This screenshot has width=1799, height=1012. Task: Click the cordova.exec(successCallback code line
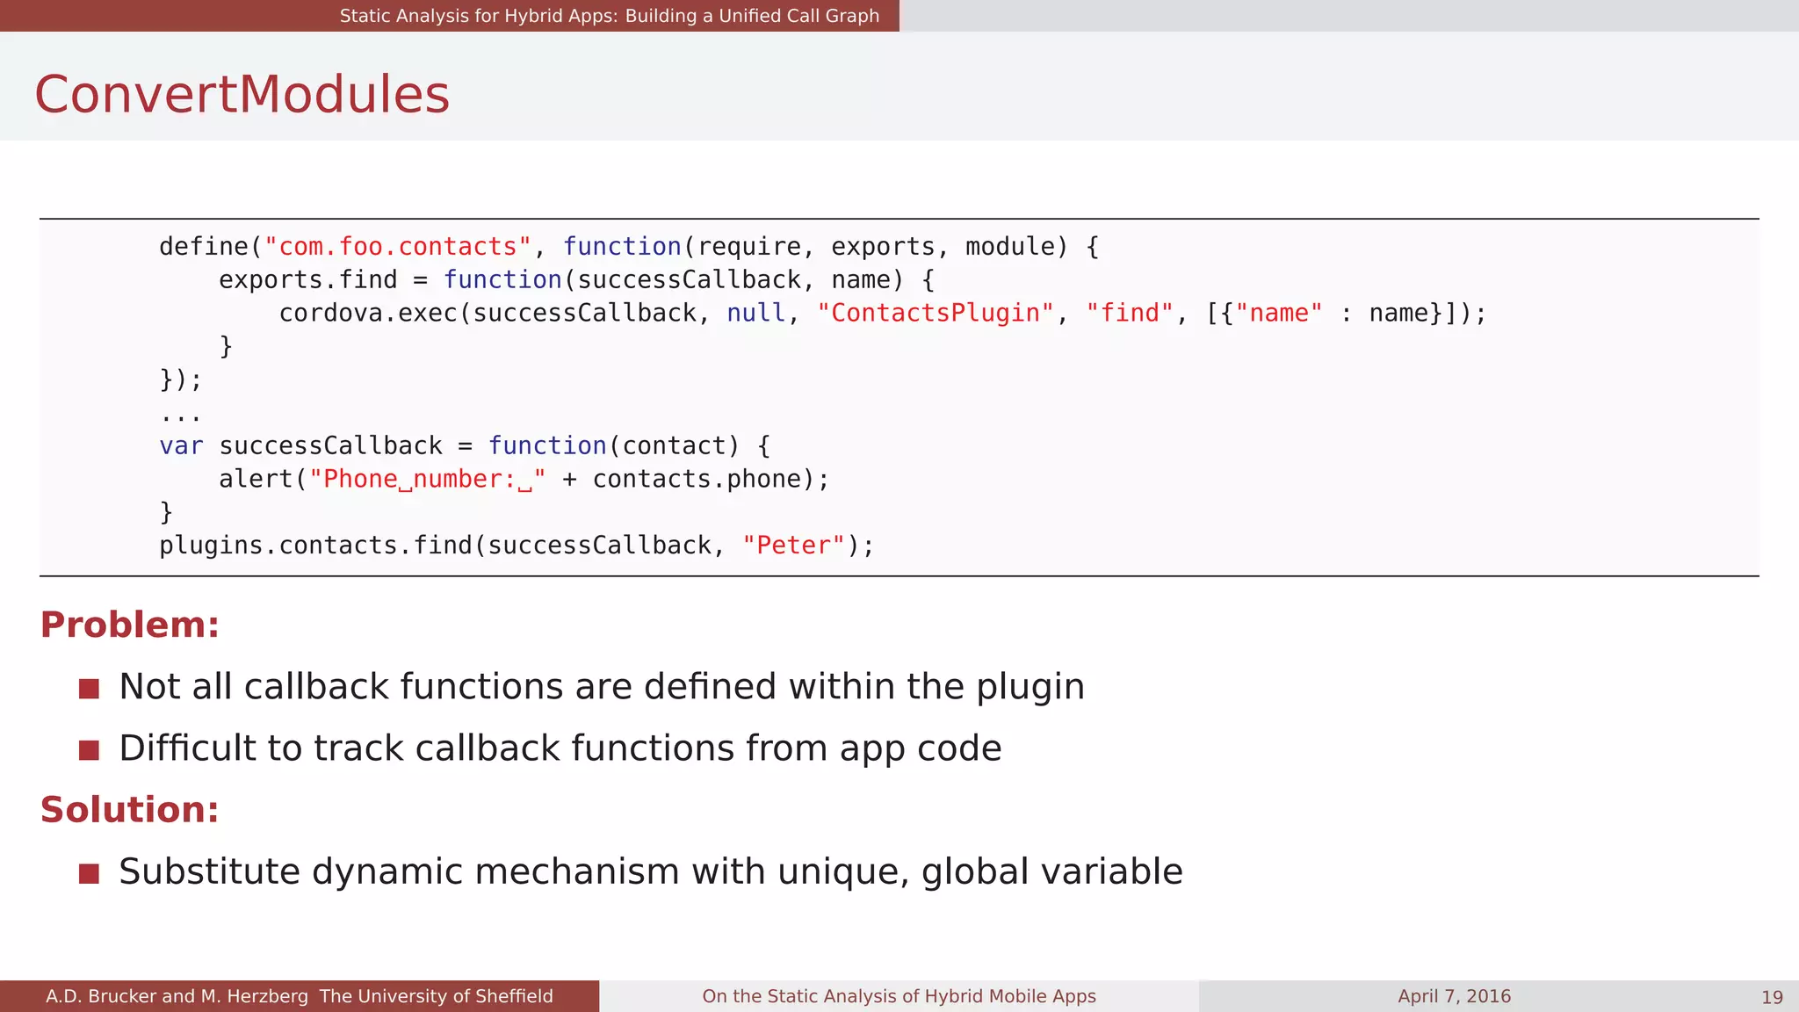tap(882, 314)
